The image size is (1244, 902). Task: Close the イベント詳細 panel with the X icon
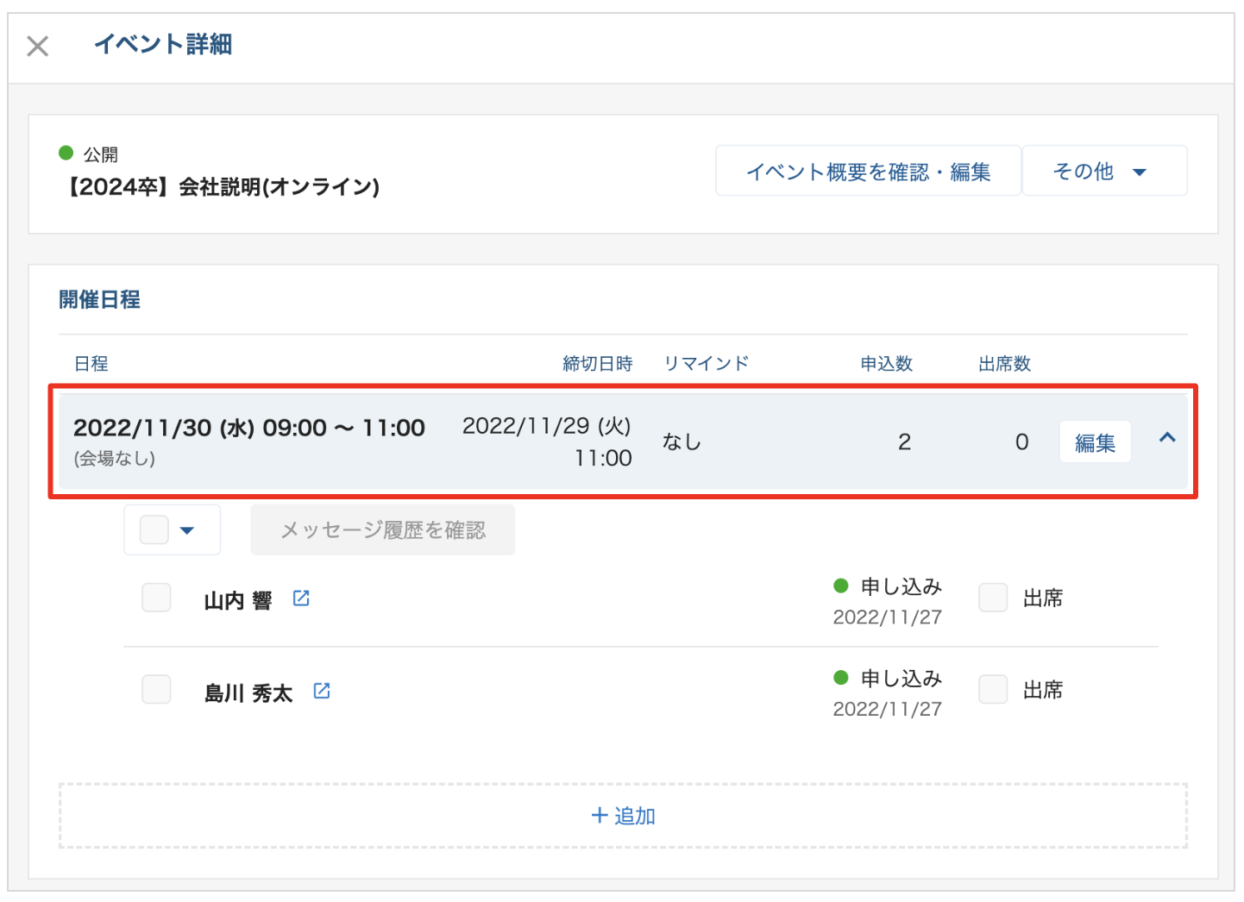pos(38,46)
